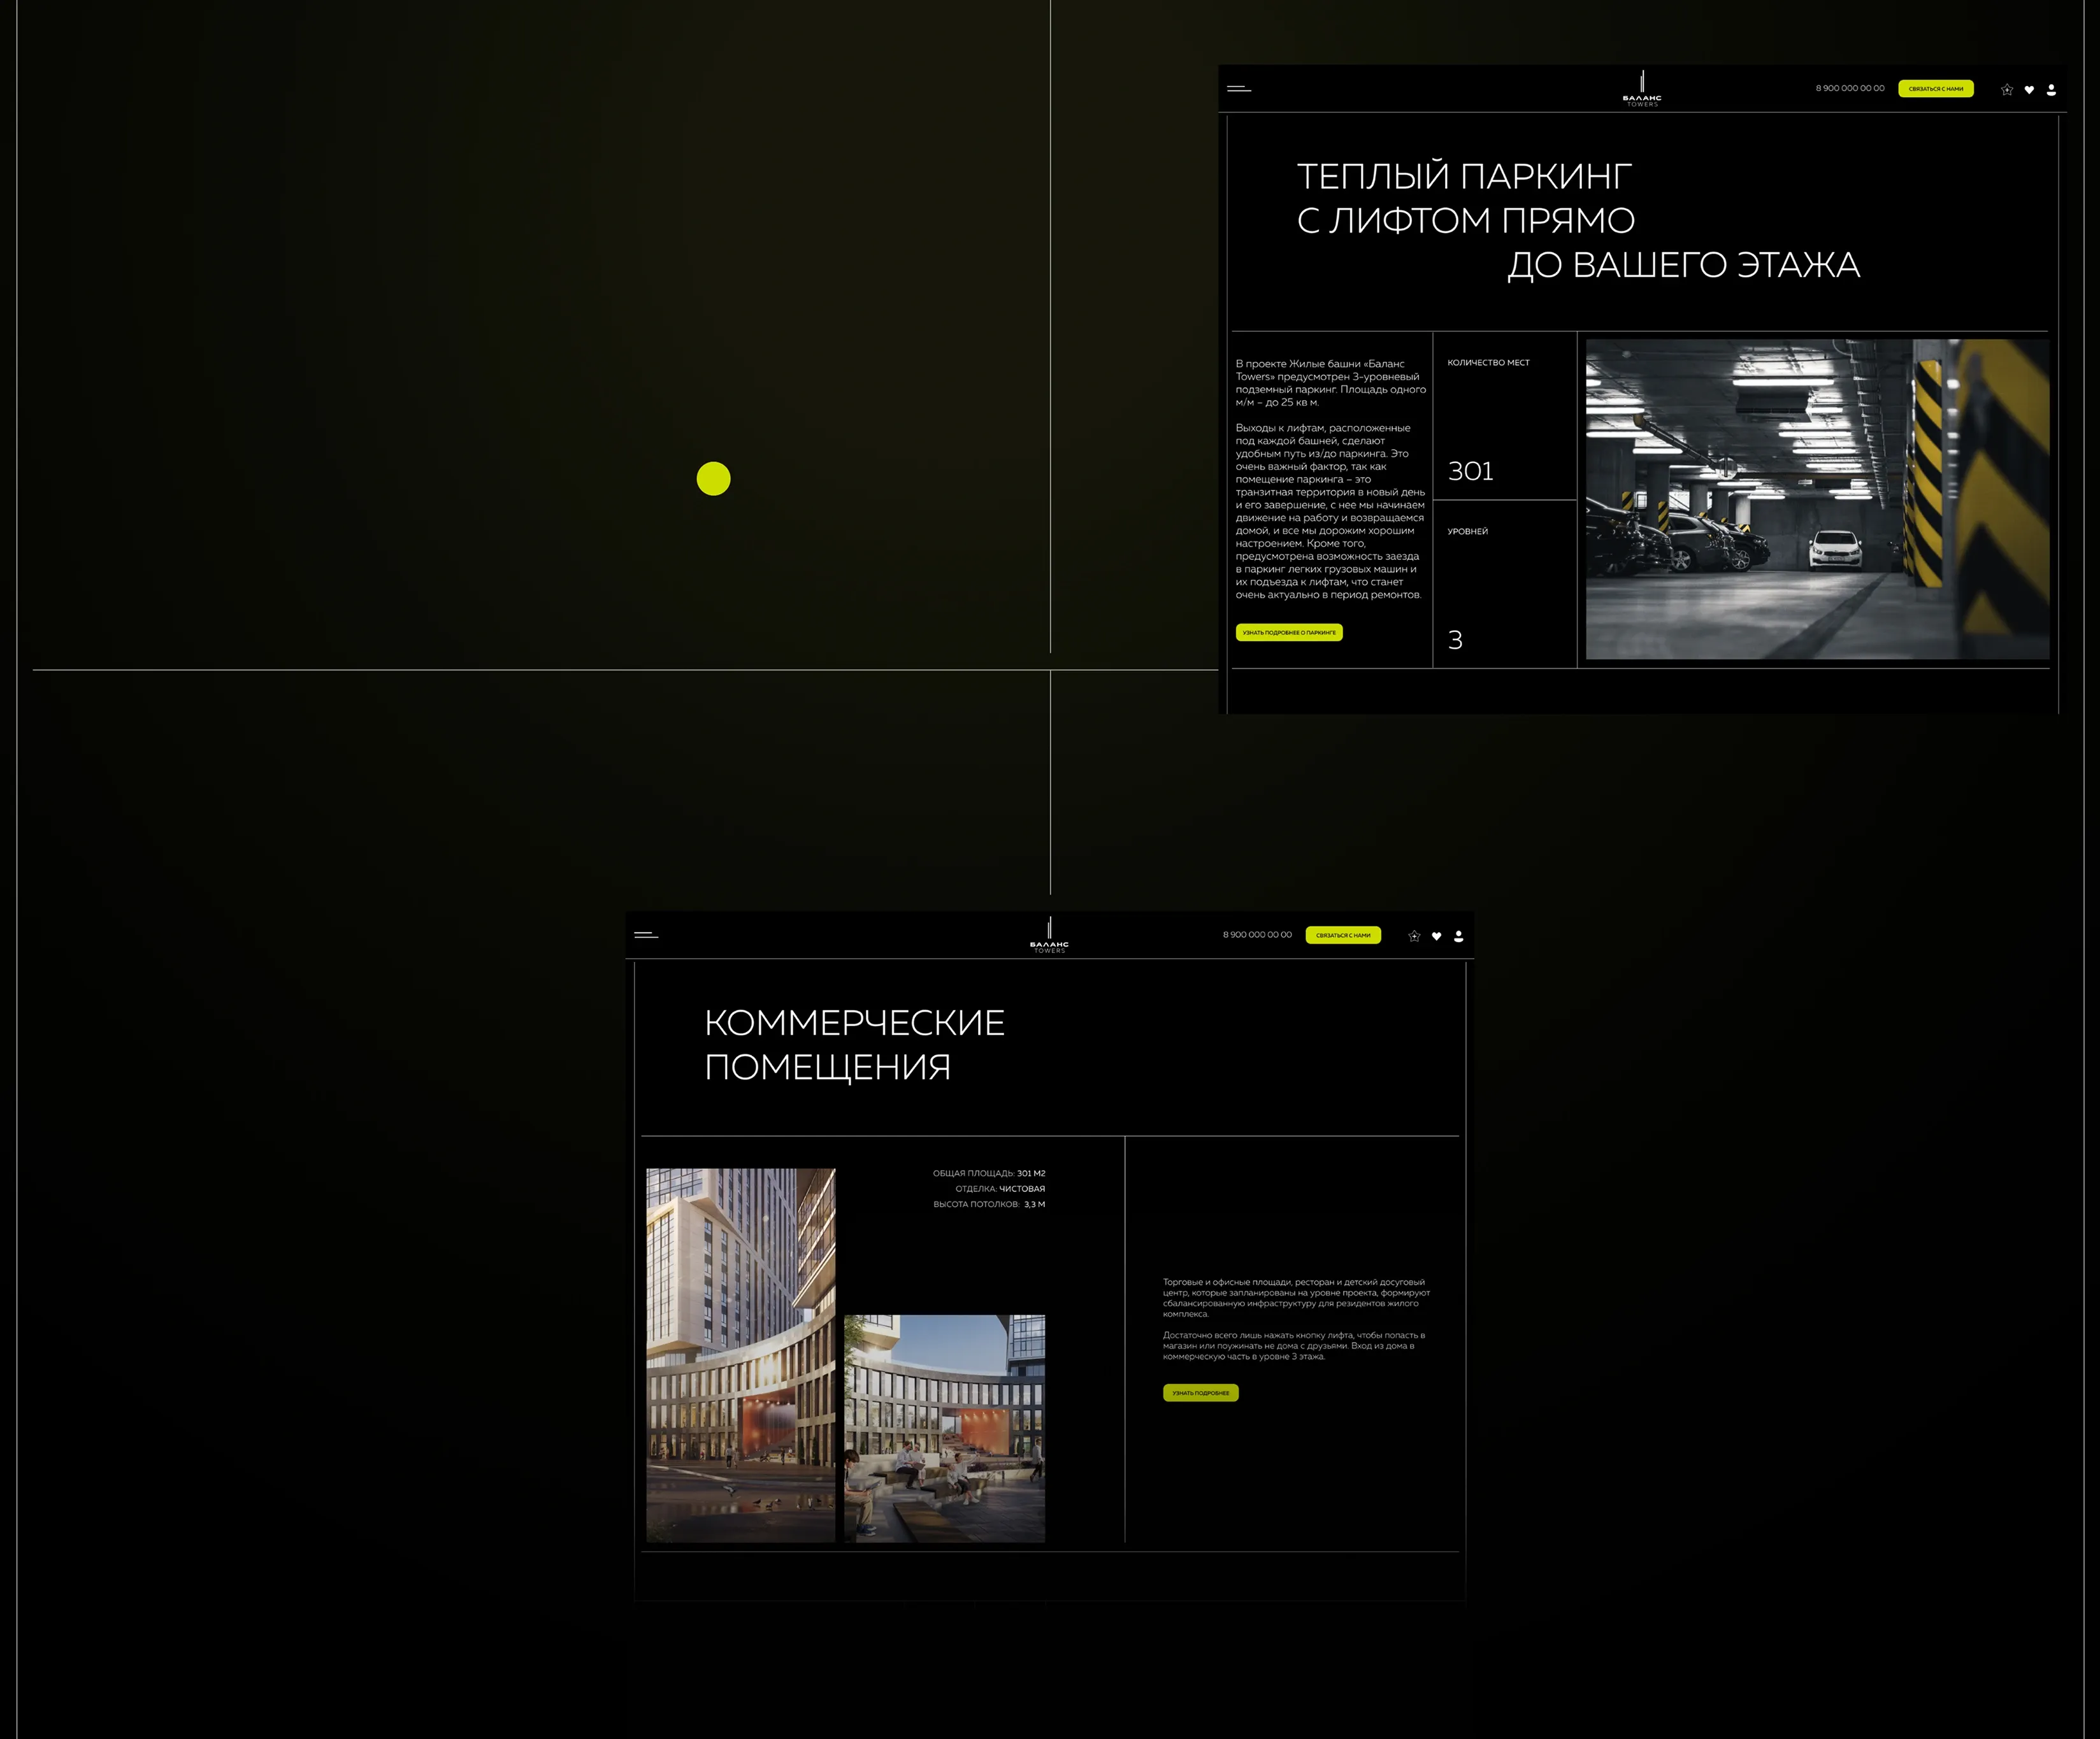Open the tall tower building render image
Screen dimensions: 2100x1739
[740, 1355]
